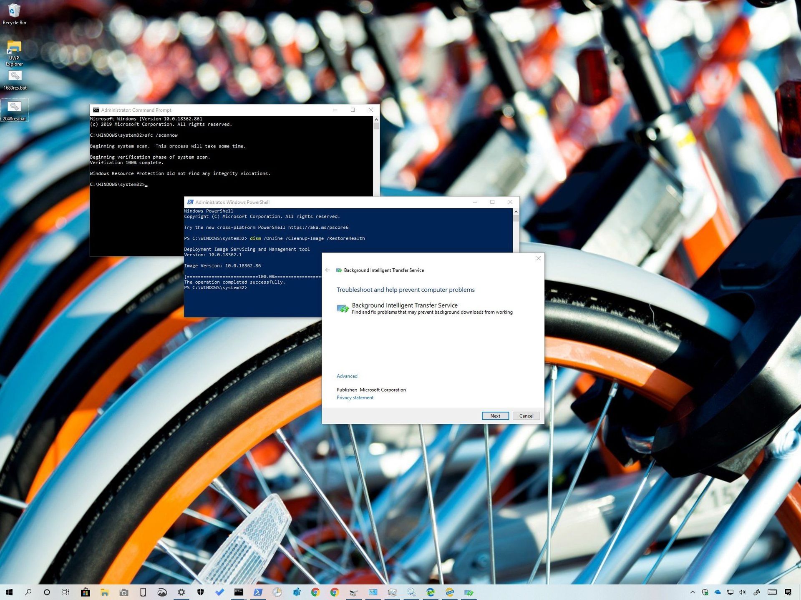This screenshot has height=600, width=801.
Task: Click the back arrow in the troubleshooter dialog
Action: (328, 270)
